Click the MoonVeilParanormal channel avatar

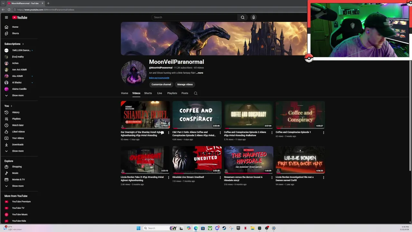point(134,73)
